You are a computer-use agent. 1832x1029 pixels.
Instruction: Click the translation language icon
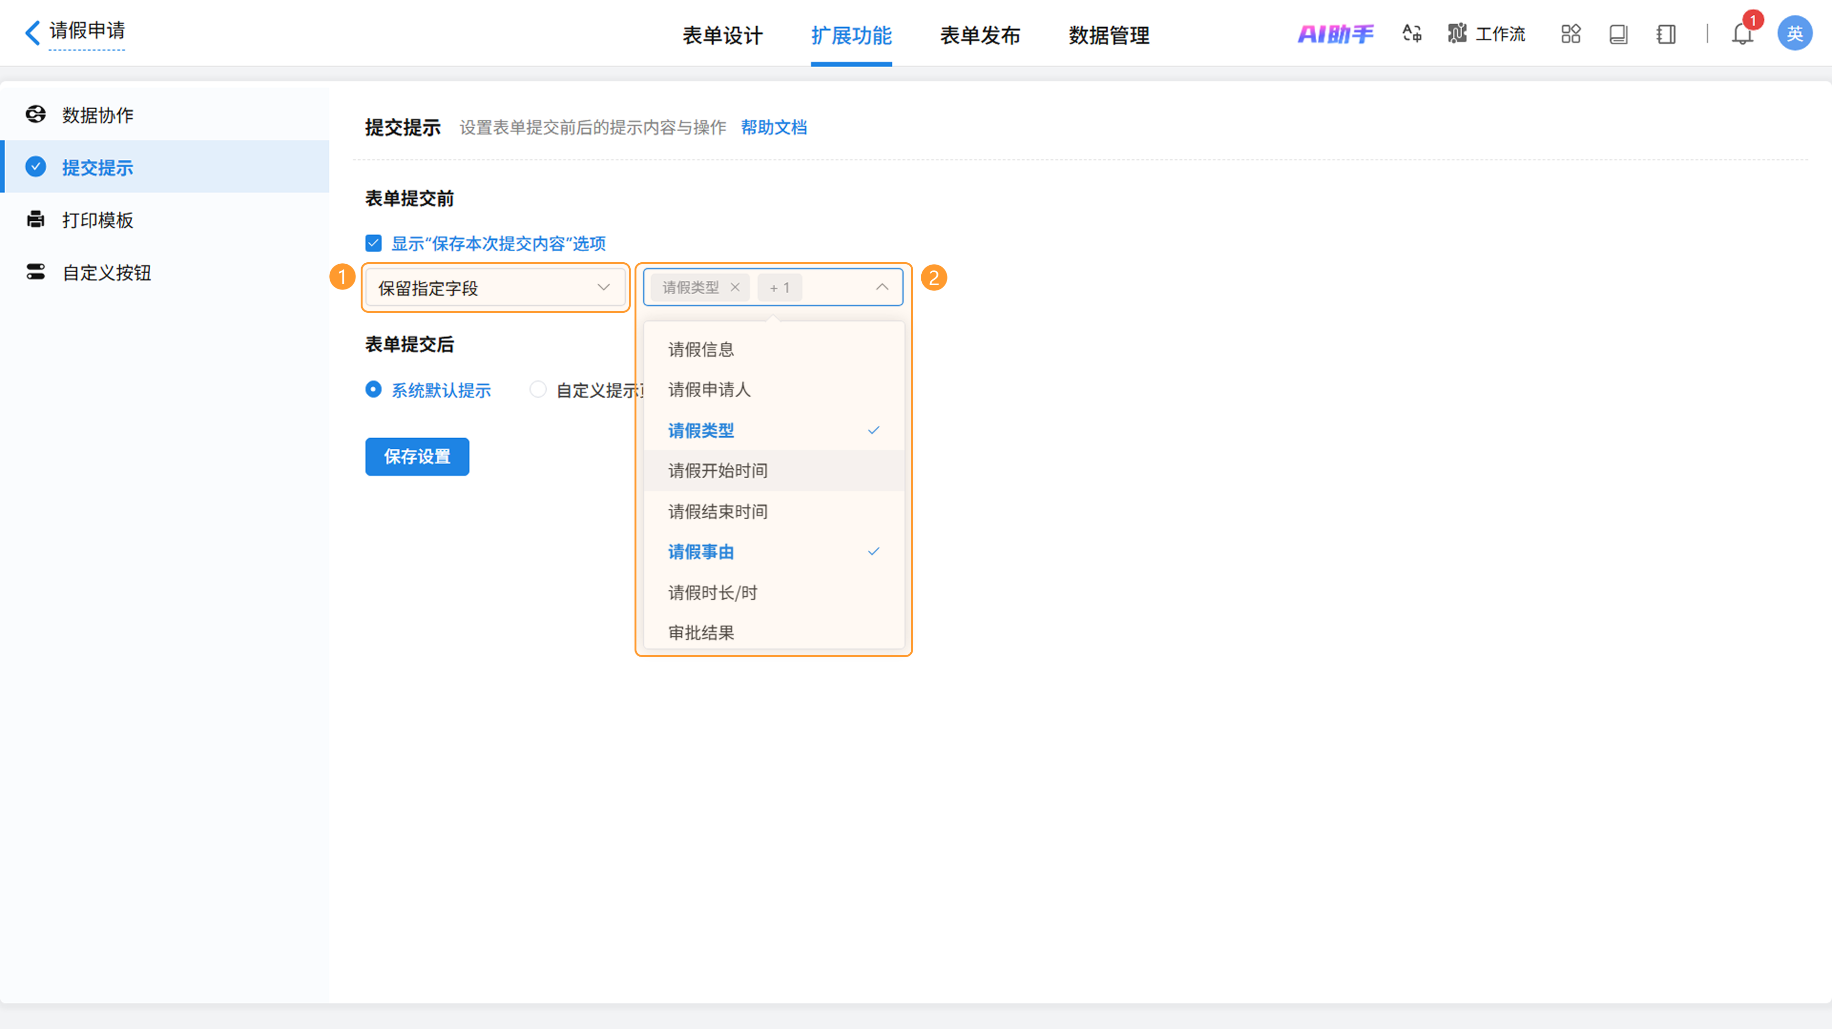tap(1412, 33)
